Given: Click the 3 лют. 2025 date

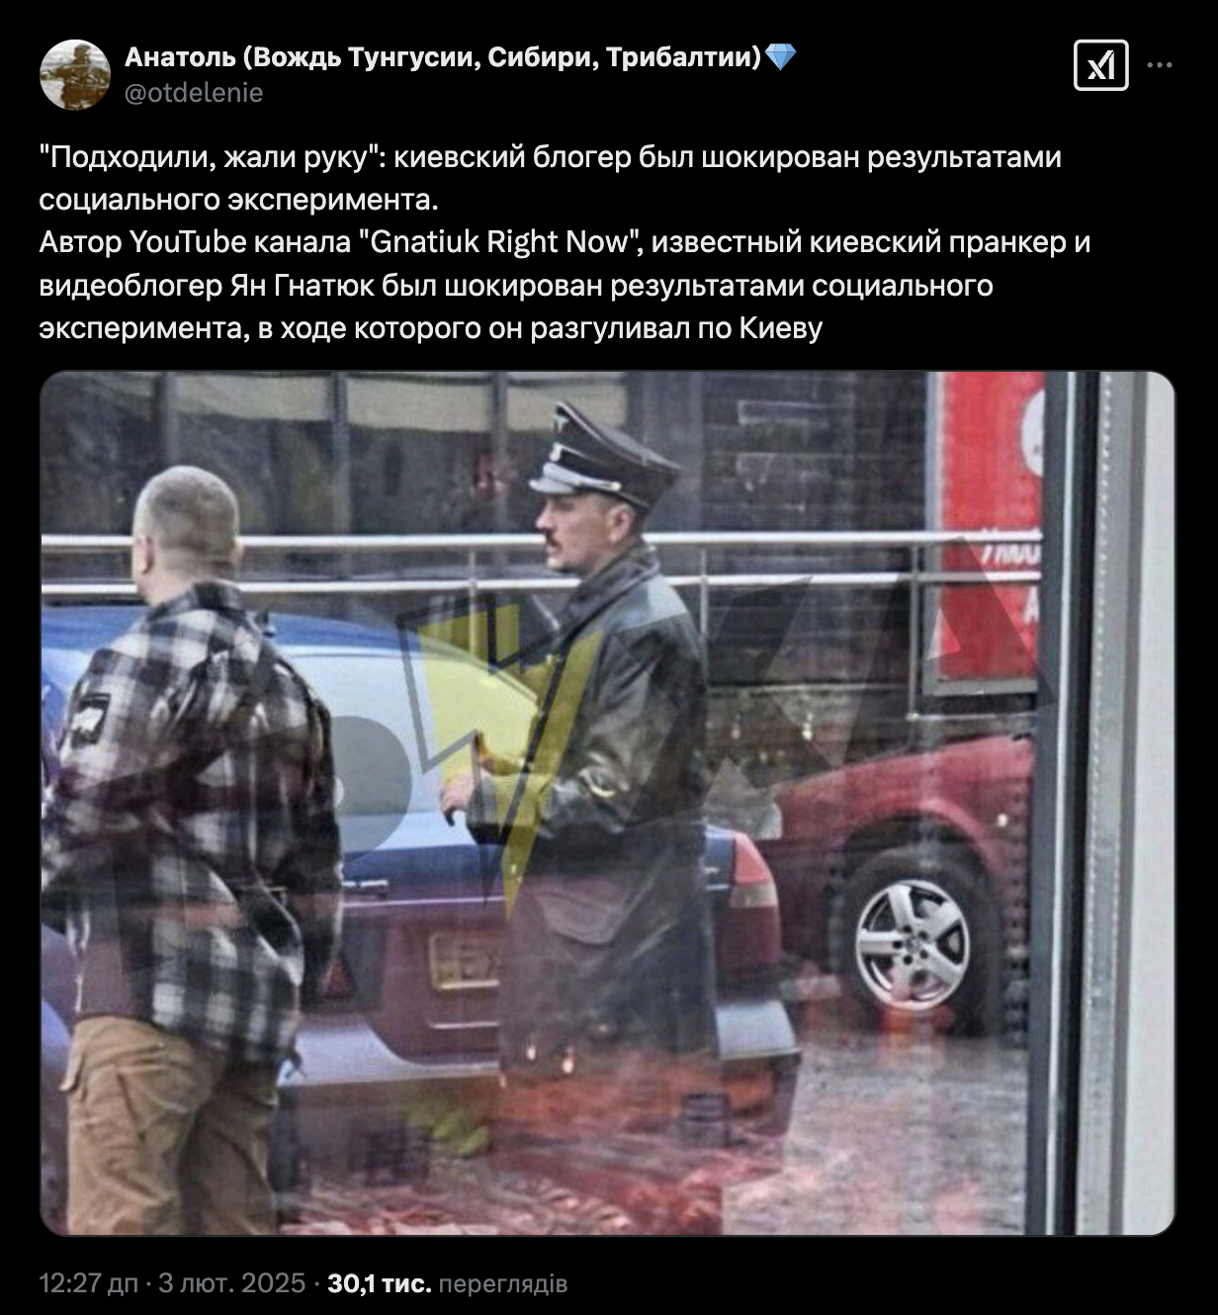Looking at the screenshot, I should [x=232, y=1283].
